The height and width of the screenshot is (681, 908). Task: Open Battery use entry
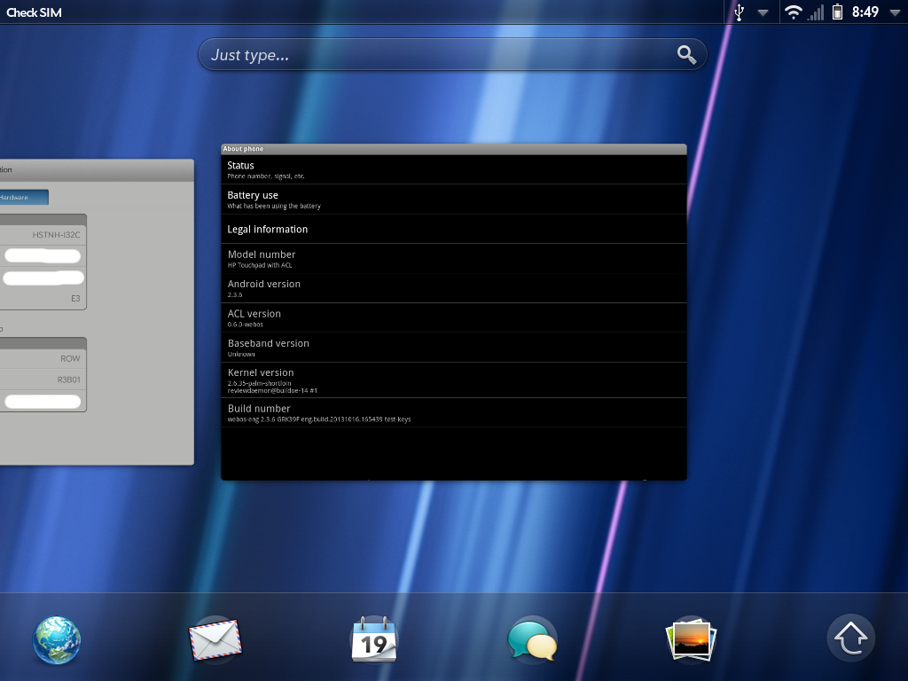pyautogui.click(x=453, y=200)
